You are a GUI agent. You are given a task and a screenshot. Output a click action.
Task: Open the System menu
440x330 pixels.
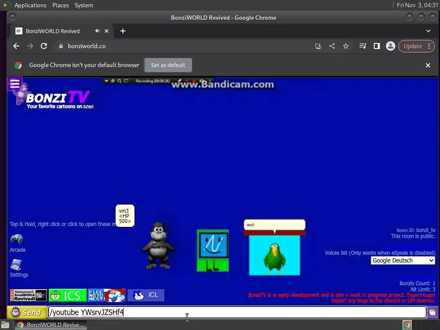(x=84, y=5)
